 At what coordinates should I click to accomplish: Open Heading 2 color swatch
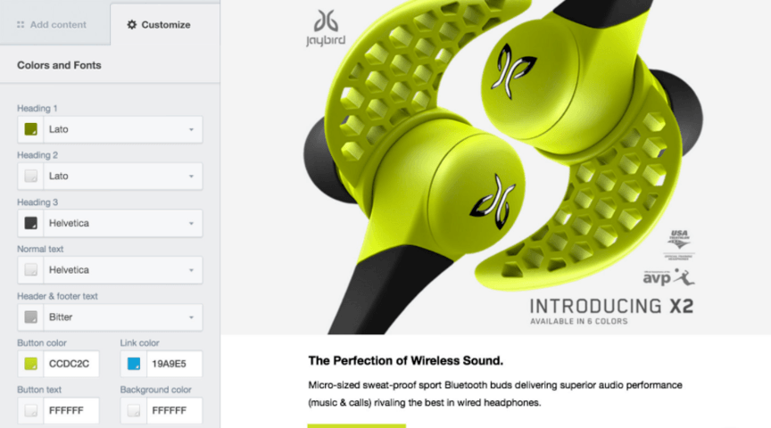(x=31, y=176)
